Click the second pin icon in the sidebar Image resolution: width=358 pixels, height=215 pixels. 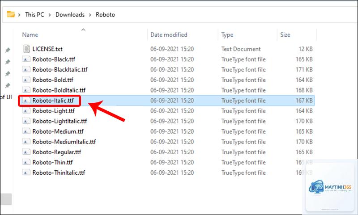click(x=8, y=62)
